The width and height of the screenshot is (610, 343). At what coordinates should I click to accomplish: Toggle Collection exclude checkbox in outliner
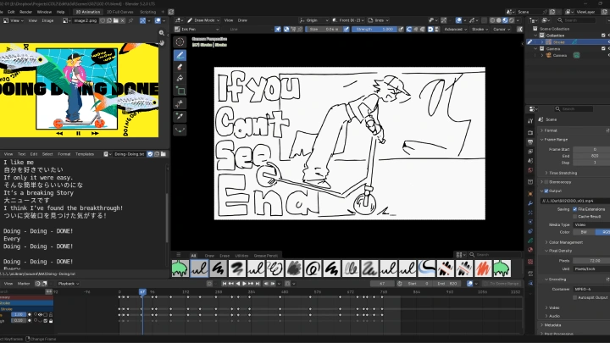pos(603,36)
